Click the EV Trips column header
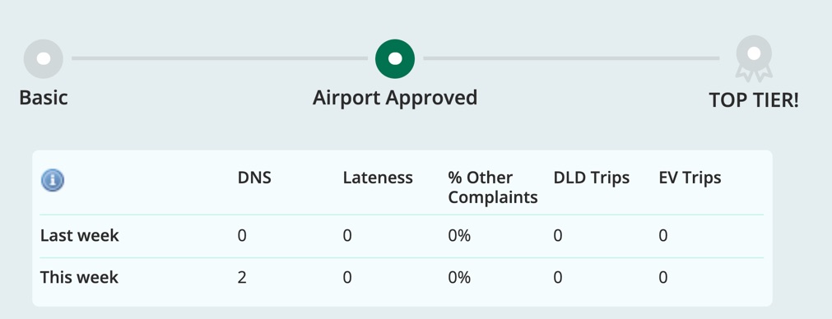The width and height of the screenshot is (832, 319). [690, 178]
